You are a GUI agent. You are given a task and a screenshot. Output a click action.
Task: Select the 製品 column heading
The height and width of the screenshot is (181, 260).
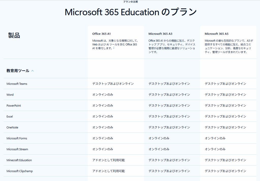click(14, 36)
